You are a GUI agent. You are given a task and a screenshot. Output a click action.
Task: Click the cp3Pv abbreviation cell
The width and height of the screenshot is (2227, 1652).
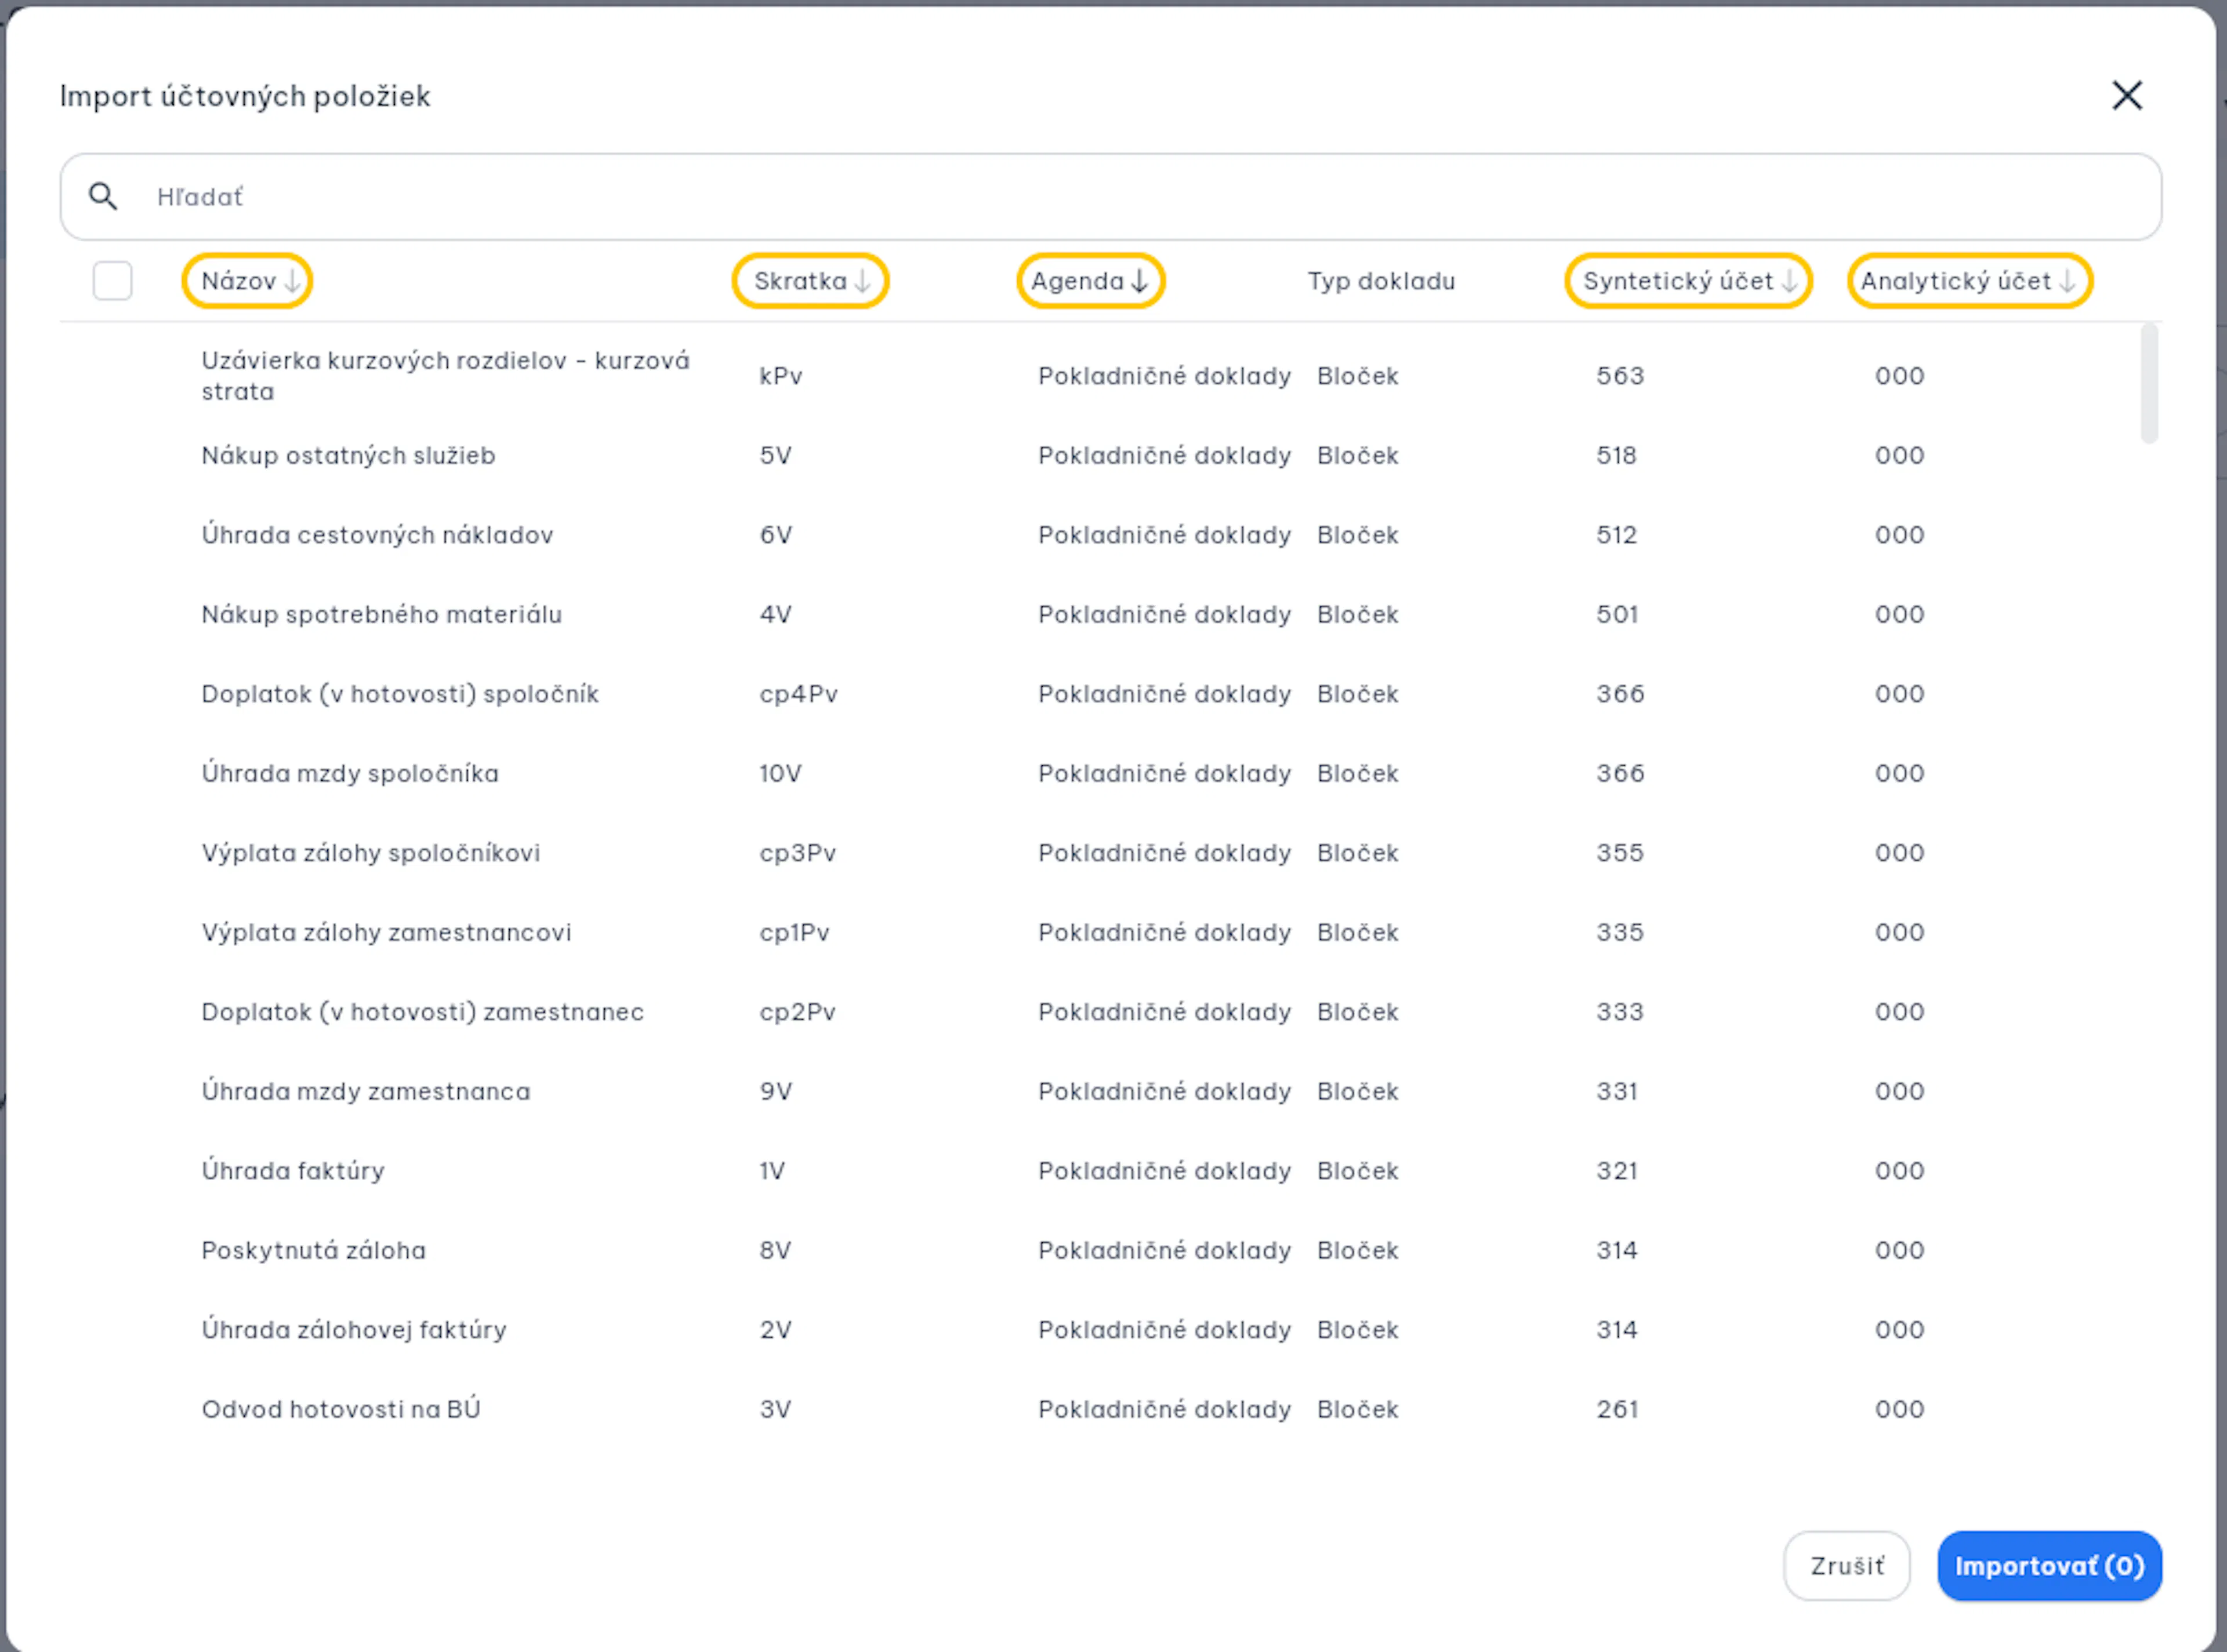[797, 853]
